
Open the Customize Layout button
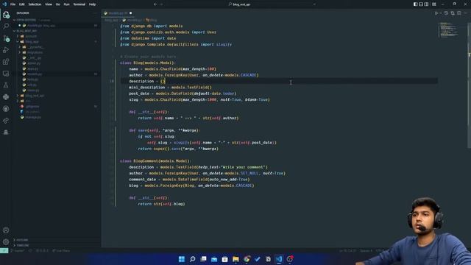pos(434,4)
